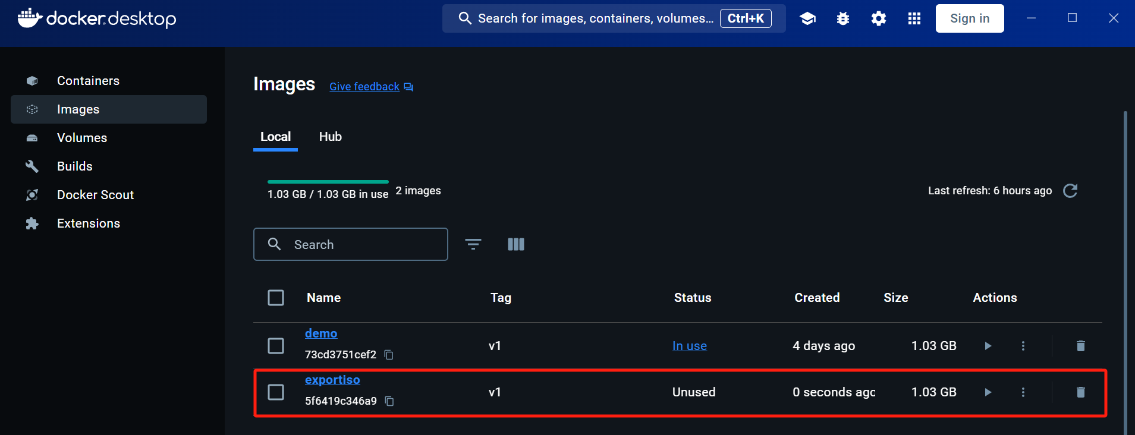Focus the images Search field
The width and height of the screenshot is (1135, 435).
point(351,244)
